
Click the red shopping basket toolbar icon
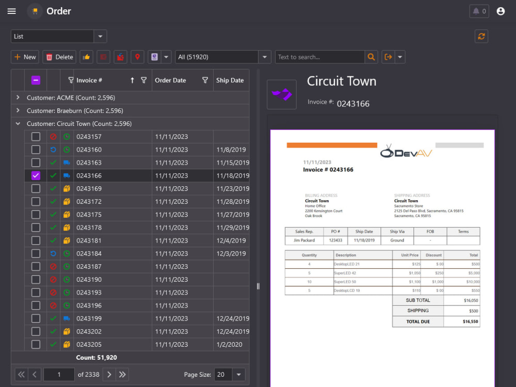click(120, 57)
